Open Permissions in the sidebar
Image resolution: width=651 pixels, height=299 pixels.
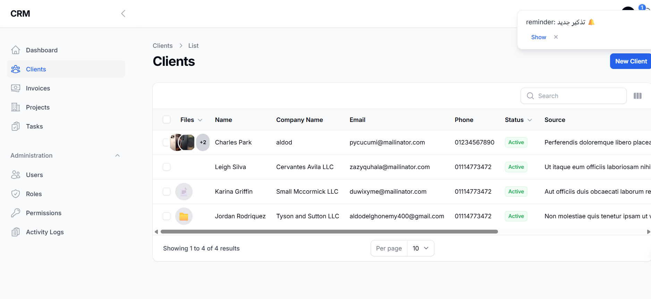tap(66, 213)
